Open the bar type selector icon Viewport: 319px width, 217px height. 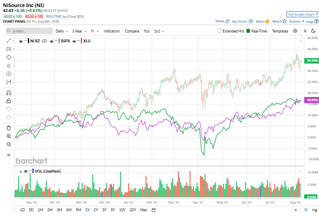pos(92,31)
